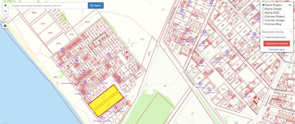Click the address or cadastral number field

click(49, 5)
